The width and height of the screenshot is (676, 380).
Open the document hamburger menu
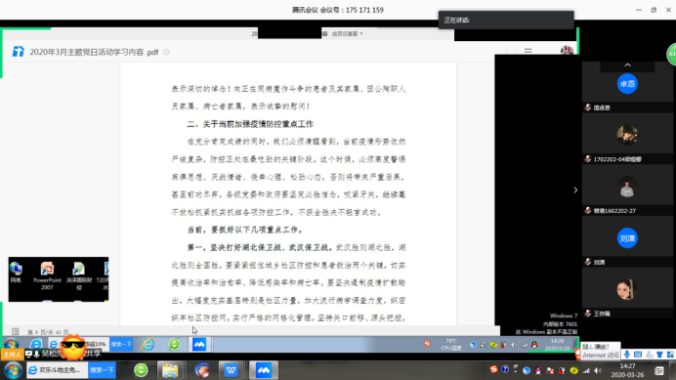pos(528,51)
